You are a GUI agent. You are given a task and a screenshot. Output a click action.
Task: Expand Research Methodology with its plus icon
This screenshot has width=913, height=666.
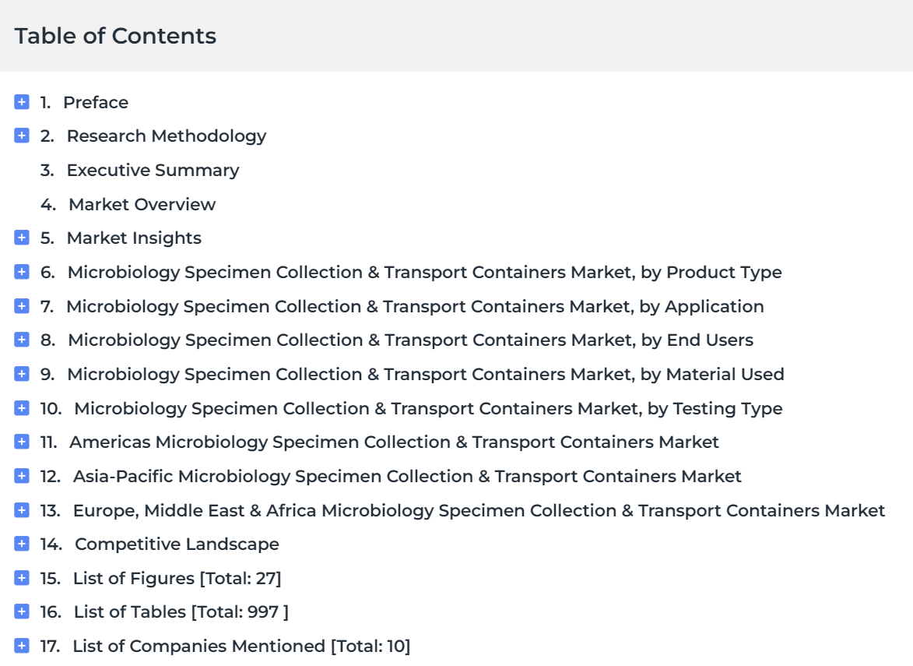click(x=22, y=136)
